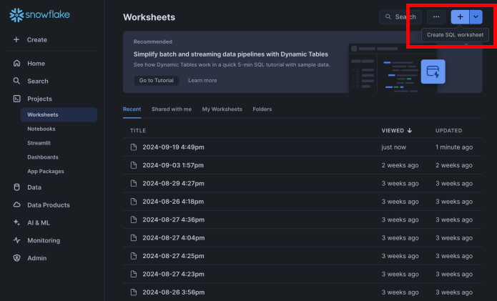
Task: Click the Projects terminal icon
Action: [16, 99]
